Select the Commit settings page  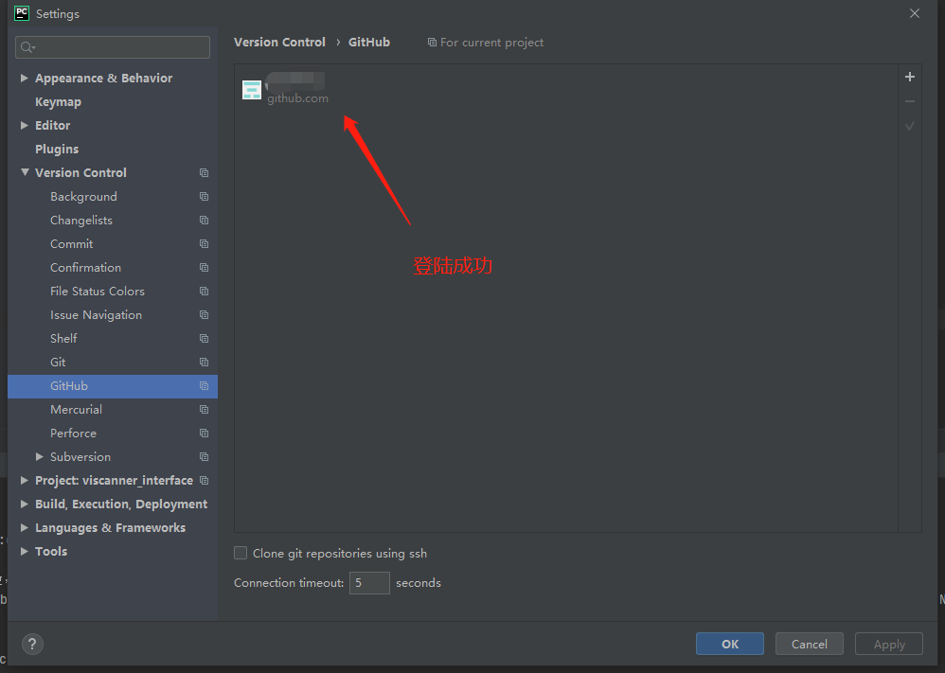[x=71, y=244]
